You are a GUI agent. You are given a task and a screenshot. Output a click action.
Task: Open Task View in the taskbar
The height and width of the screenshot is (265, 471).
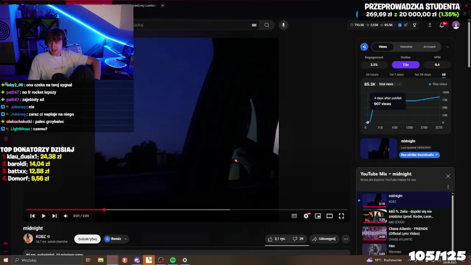[x=88, y=260]
